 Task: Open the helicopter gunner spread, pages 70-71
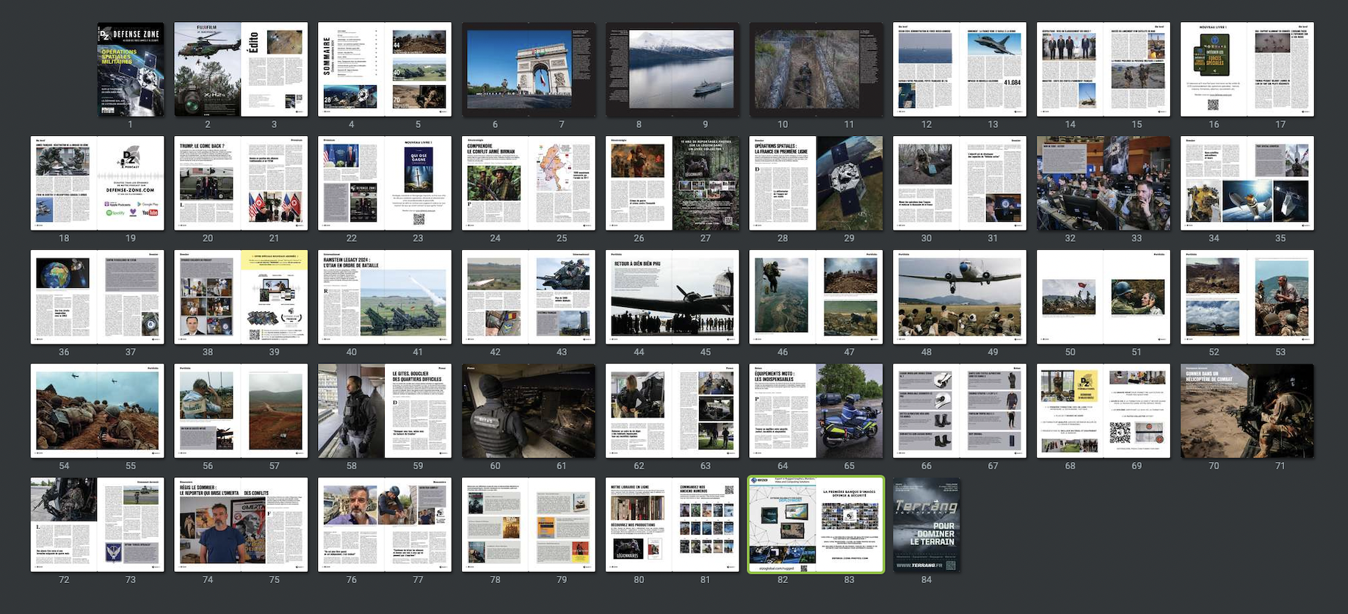point(1247,411)
